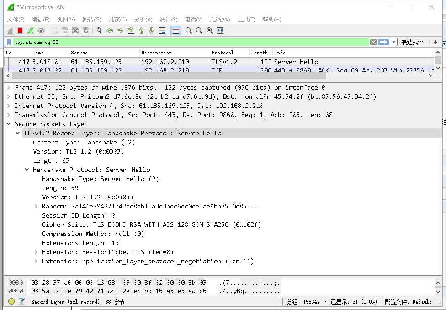
Task: Open Find Packet magnifier icon
Action: tap(99, 31)
